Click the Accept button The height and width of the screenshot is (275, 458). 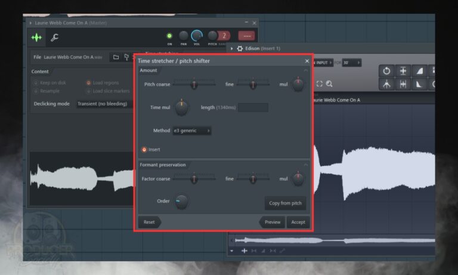click(298, 222)
